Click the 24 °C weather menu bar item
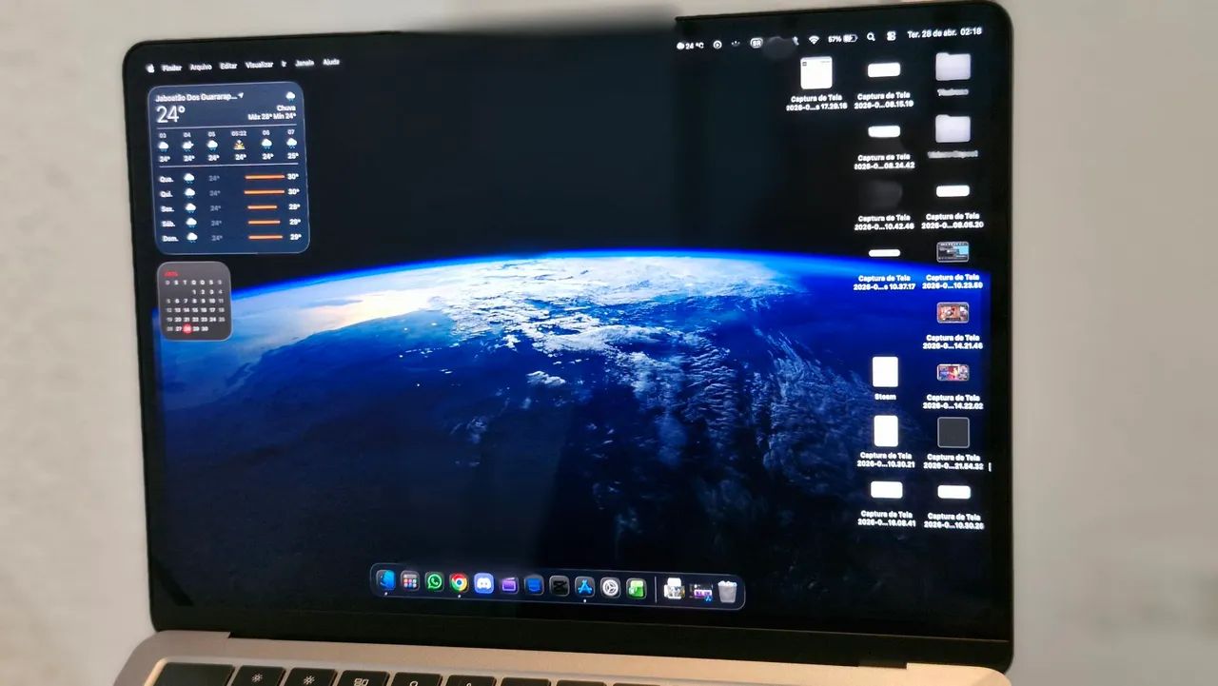This screenshot has width=1218, height=686. [x=690, y=45]
